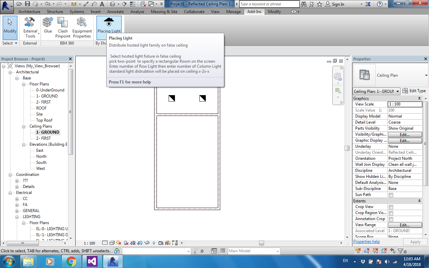Image resolution: width=429 pixels, height=268 pixels.
Task: Choose the Tag by Category tool
Action: tap(95, 4)
